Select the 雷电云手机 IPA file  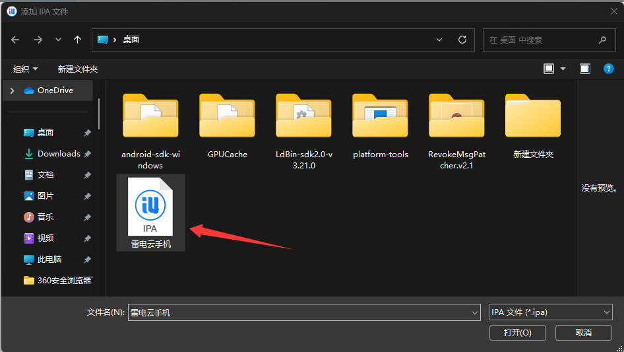coord(150,212)
